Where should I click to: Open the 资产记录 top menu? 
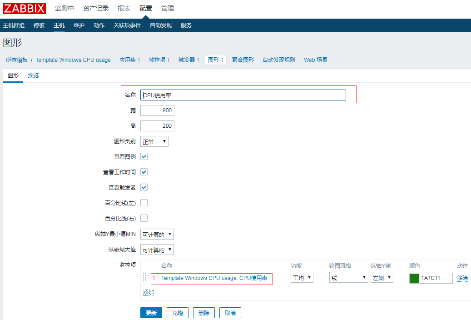coord(96,8)
